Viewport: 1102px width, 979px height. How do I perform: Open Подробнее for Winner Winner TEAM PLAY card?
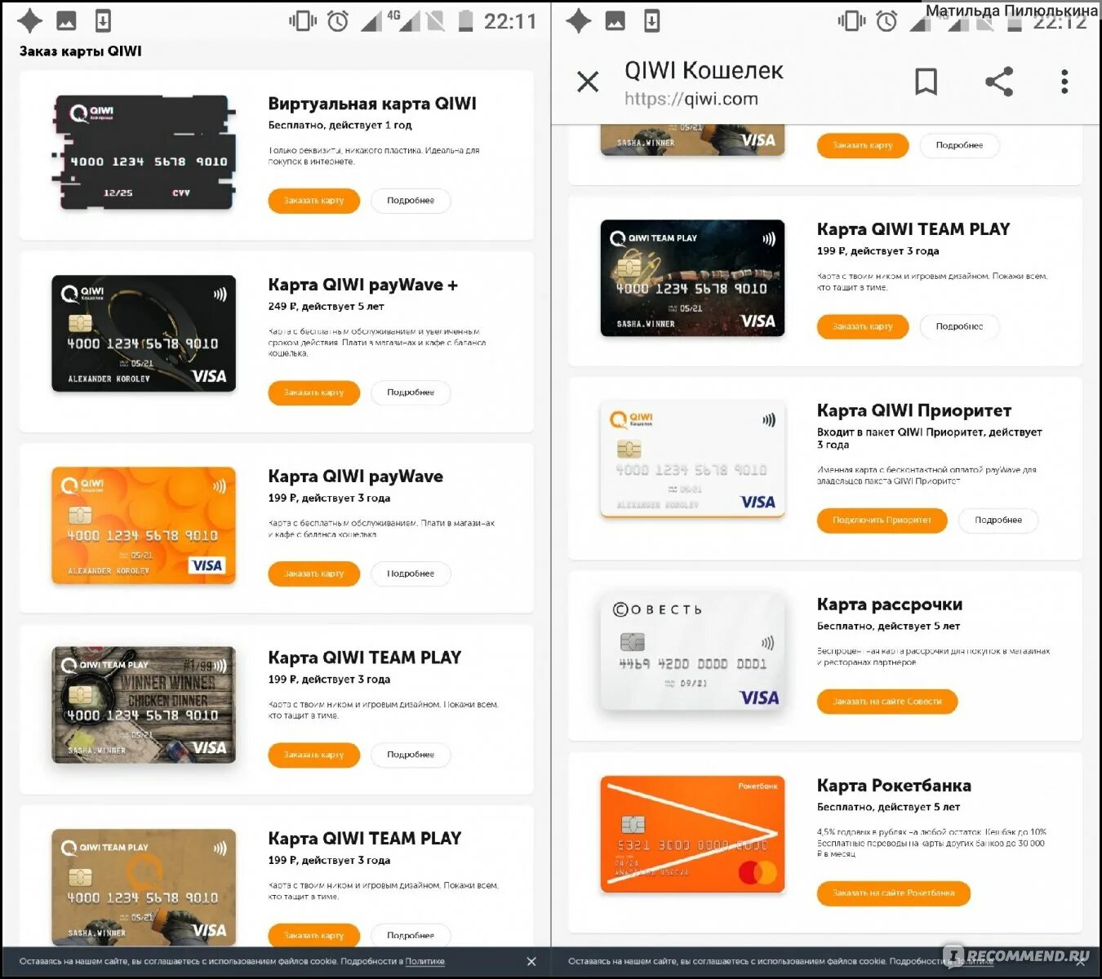(411, 755)
